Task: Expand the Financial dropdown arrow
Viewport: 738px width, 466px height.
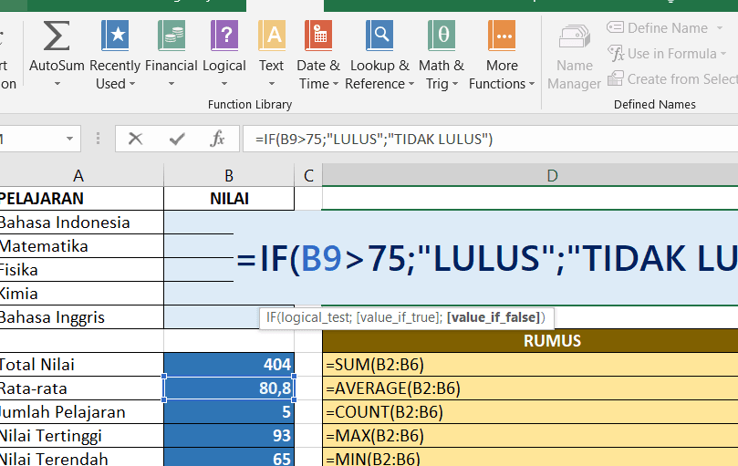Action: tap(172, 84)
